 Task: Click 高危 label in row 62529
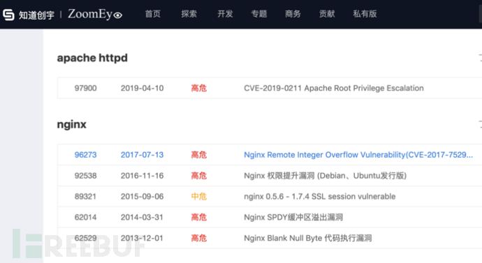tap(199, 238)
